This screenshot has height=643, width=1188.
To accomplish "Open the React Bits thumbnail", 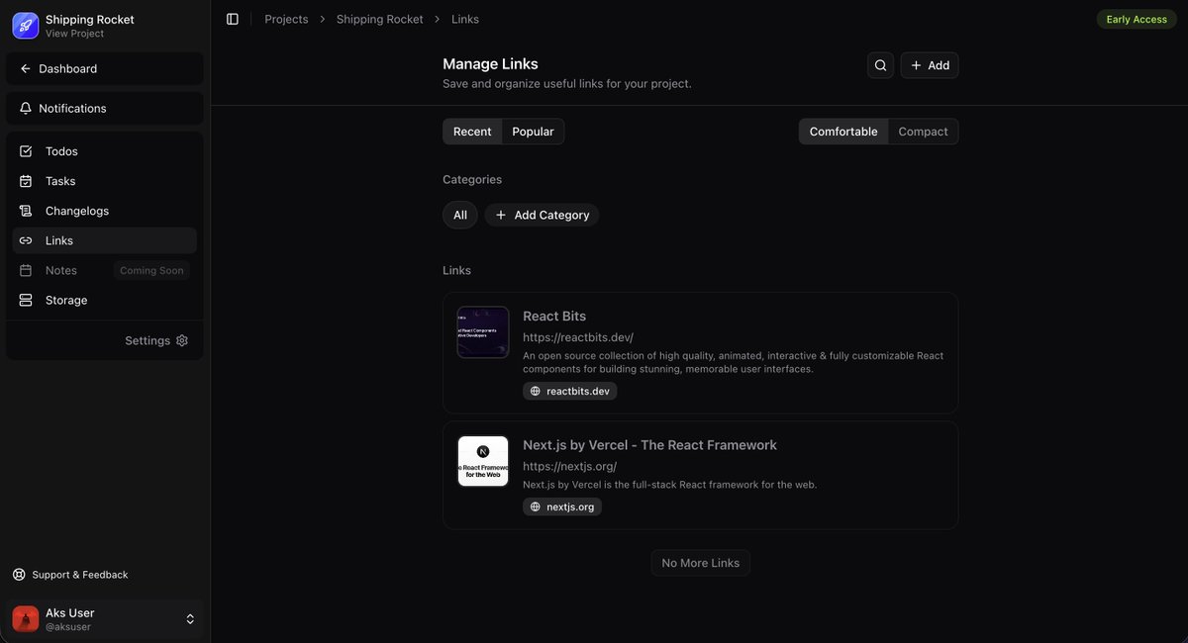I will pos(483,331).
